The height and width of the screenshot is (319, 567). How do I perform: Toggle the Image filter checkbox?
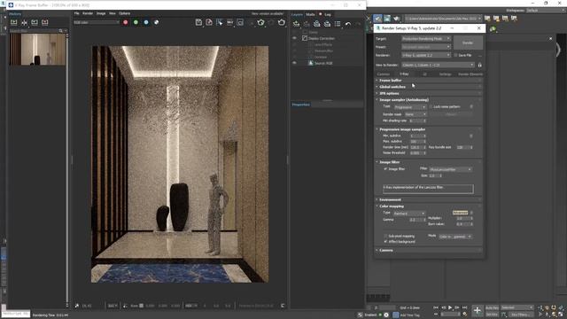tap(385, 169)
